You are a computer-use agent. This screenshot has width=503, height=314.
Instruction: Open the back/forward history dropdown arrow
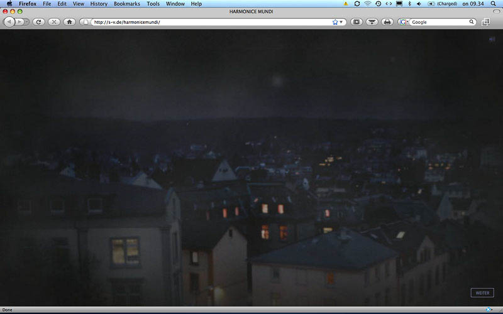pyautogui.click(x=27, y=22)
